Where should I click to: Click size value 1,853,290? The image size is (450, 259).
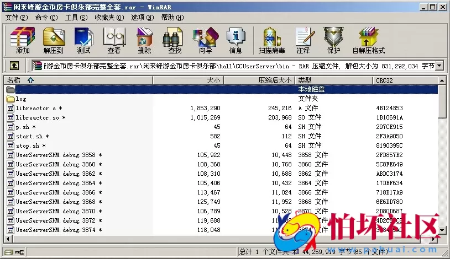pyautogui.click(x=206, y=108)
